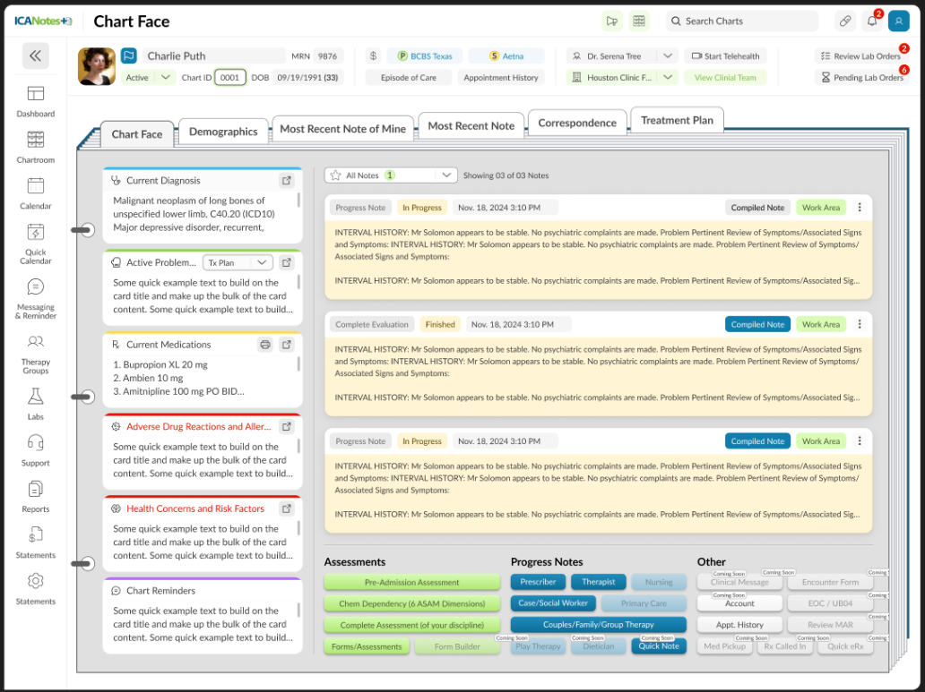Image resolution: width=925 pixels, height=692 pixels.
Task: Open Quick Calendar in sidebar
Action: tap(35, 243)
